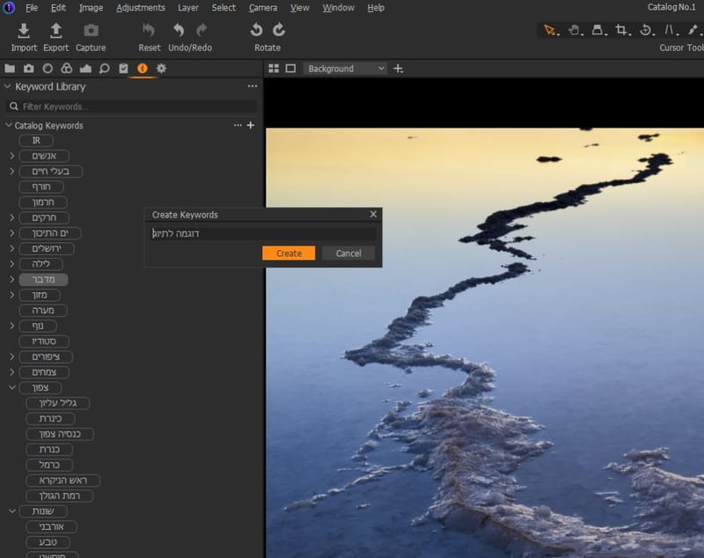Select the Pan hand cursor tool
Image resolution: width=704 pixels, height=558 pixels.
pyautogui.click(x=574, y=30)
